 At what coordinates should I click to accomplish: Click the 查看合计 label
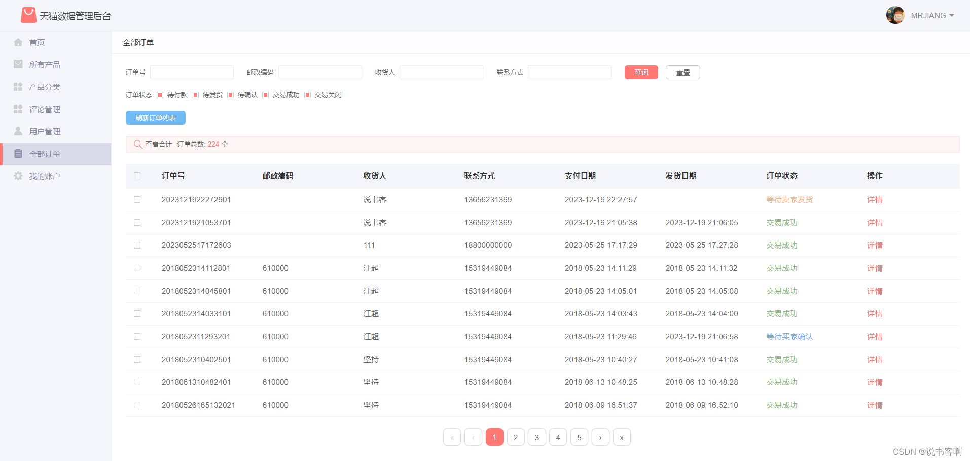[x=159, y=145]
